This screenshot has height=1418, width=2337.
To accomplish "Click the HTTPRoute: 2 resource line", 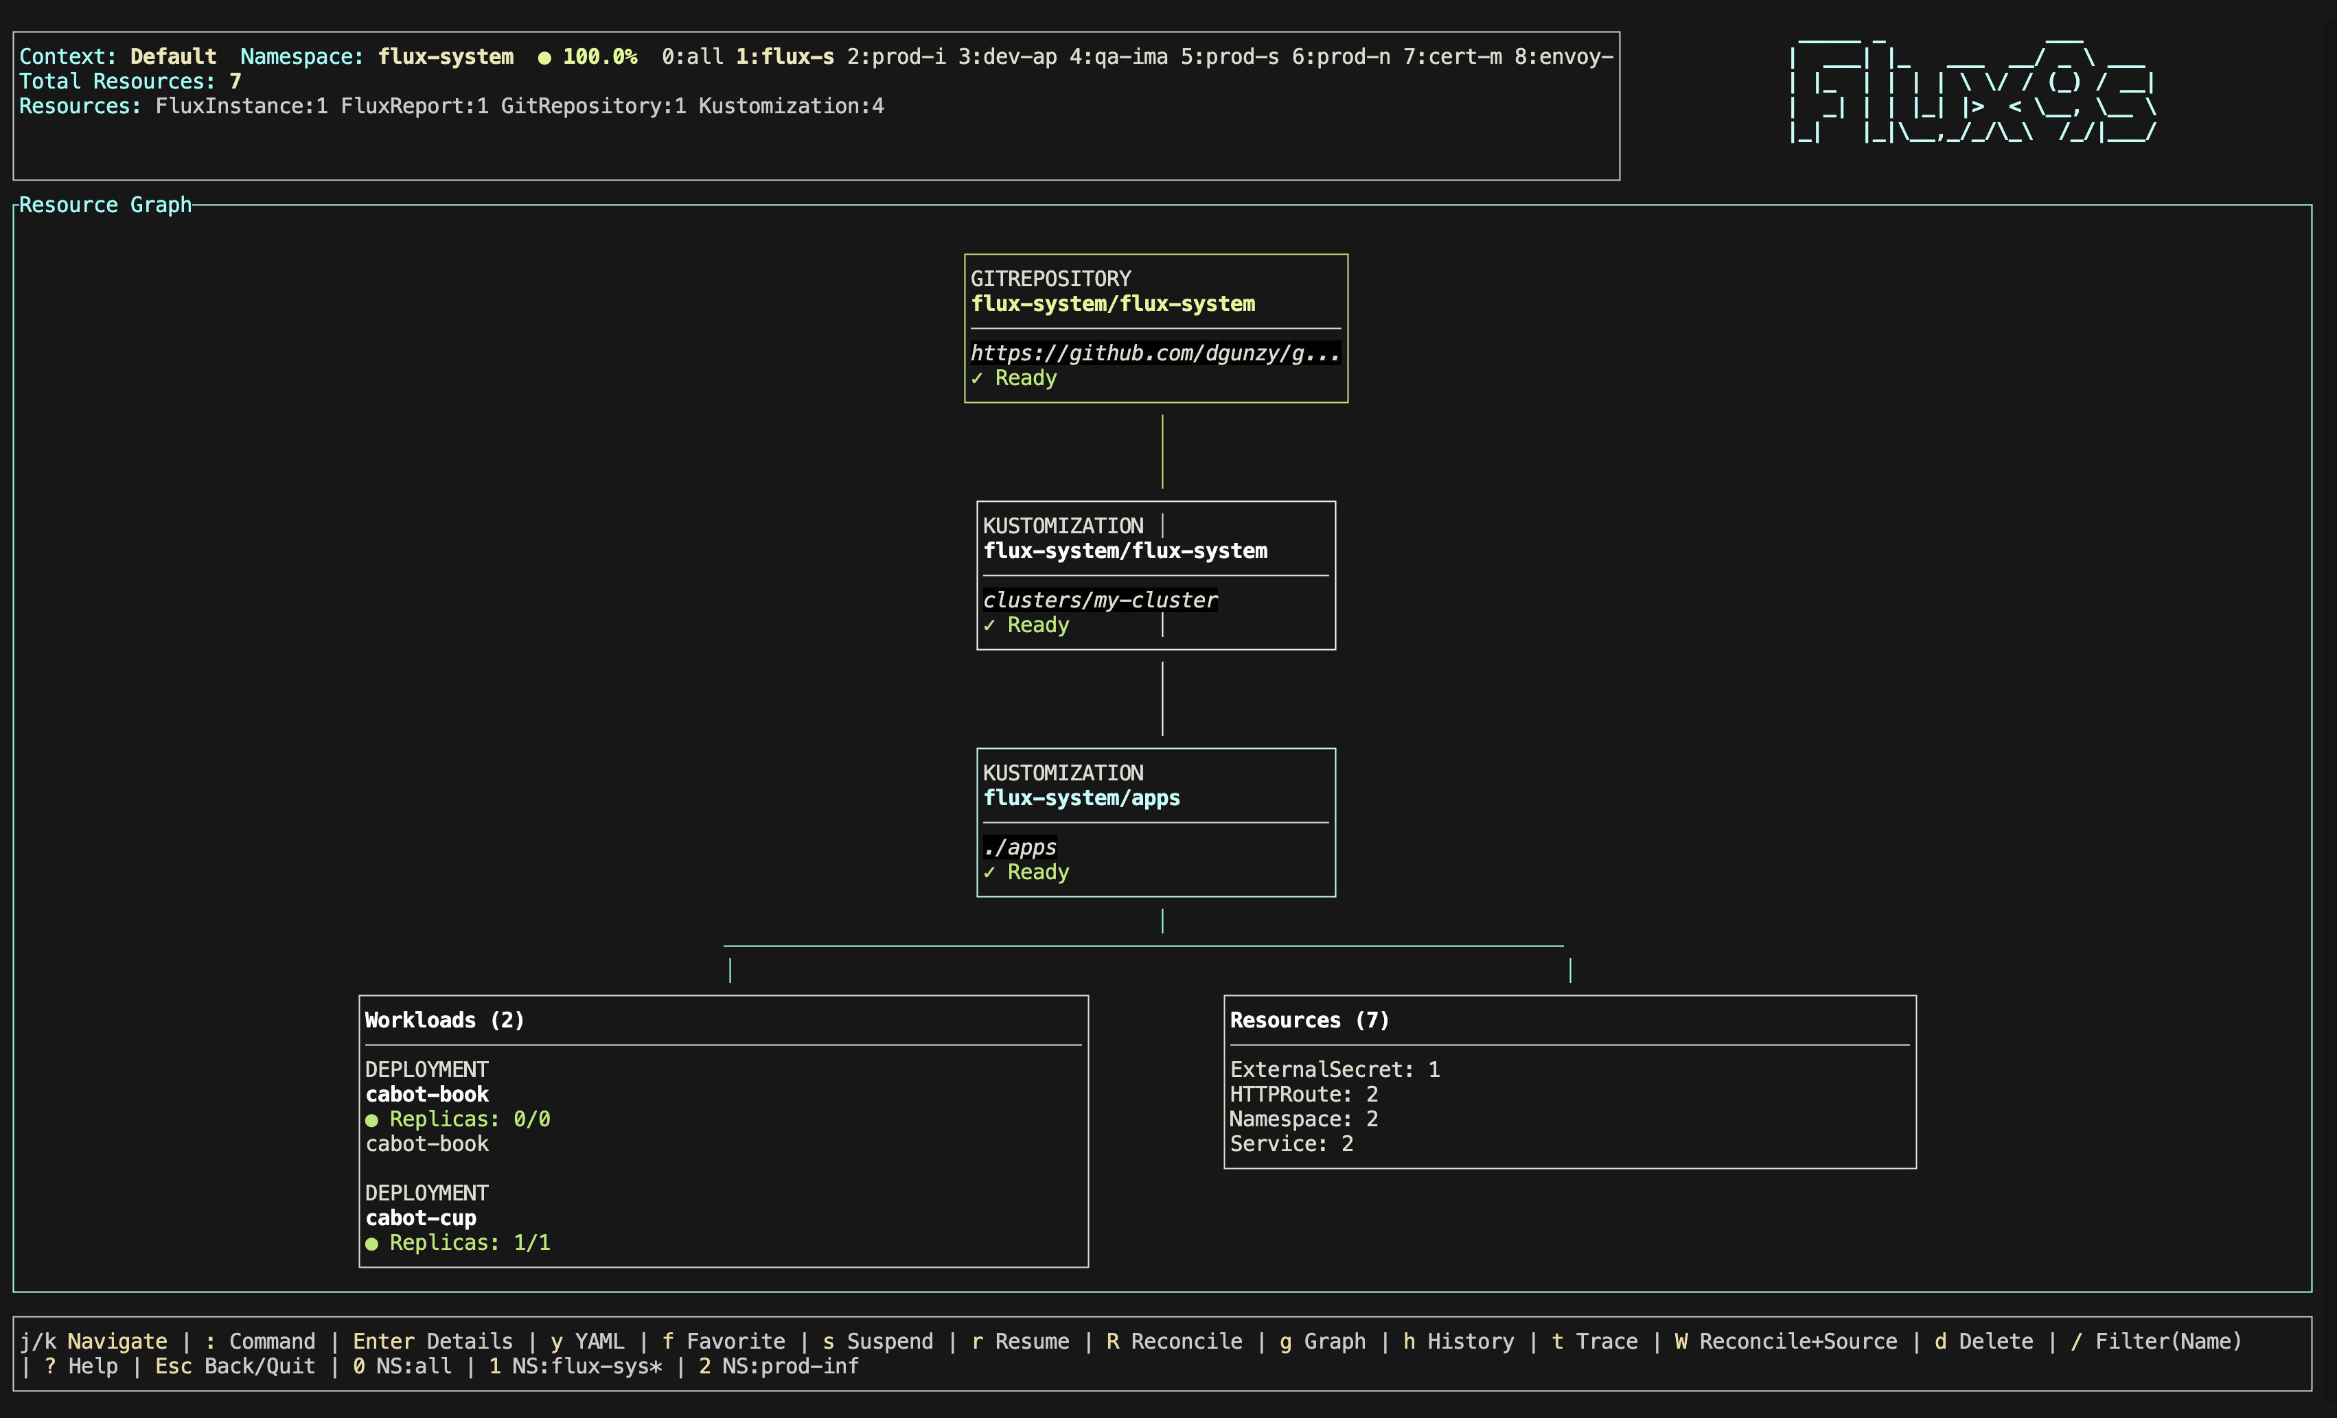I will 1303,1095.
